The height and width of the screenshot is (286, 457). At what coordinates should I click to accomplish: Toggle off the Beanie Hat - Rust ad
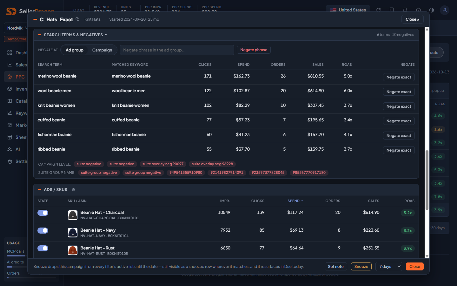click(43, 249)
